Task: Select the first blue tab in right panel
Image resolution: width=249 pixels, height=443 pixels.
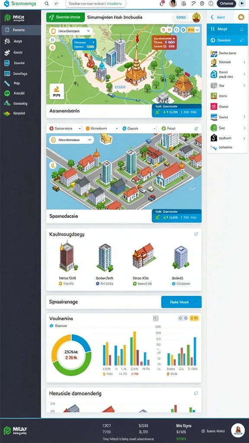Action: click(227, 29)
